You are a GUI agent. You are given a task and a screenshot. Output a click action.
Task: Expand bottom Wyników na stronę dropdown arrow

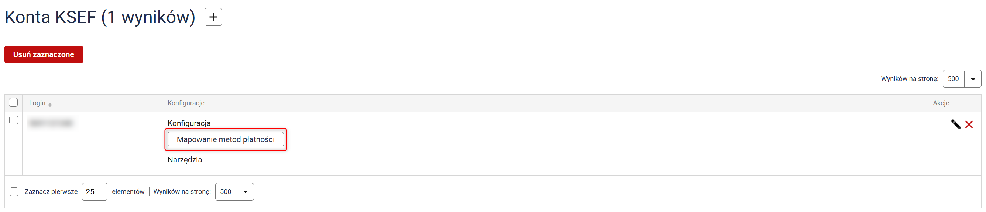(x=245, y=192)
